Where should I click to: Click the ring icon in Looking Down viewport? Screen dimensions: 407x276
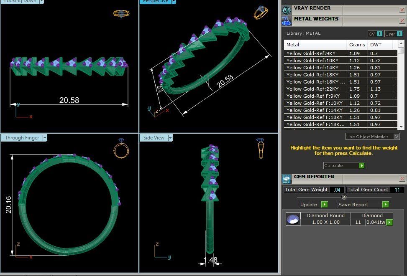pos(121,13)
